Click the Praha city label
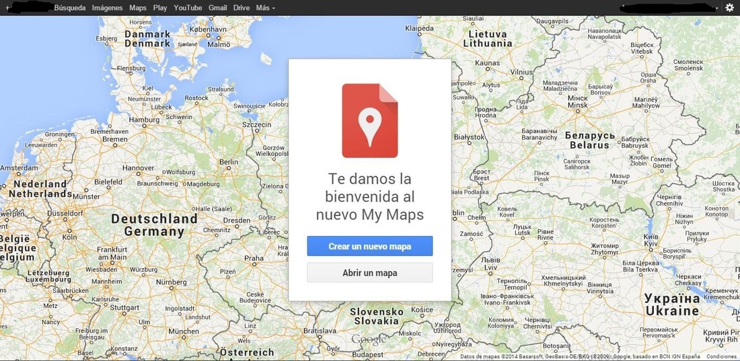Viewport: 740px width, 361px height. 254,258
